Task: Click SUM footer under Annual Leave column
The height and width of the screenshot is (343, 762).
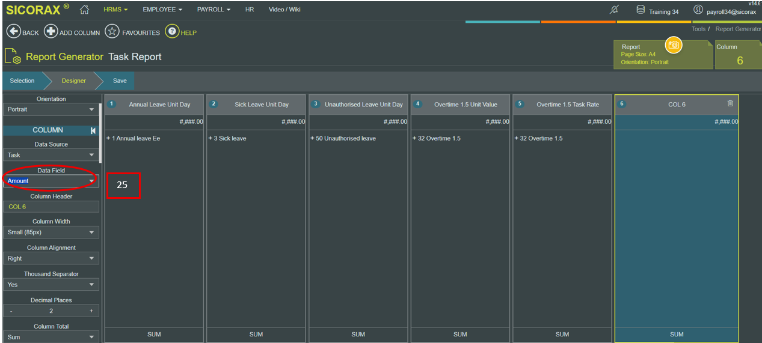Action: [154, 335]
